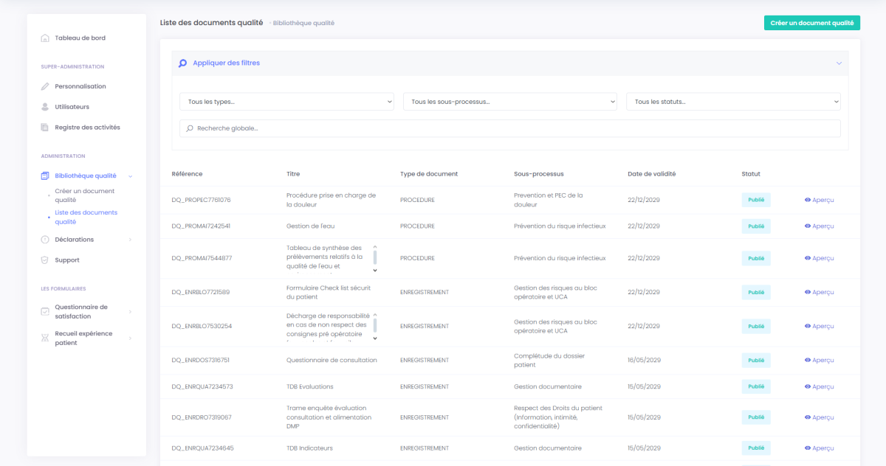Open the 'Tous les sous-processus' dropdown
Image resolution: width=886 pixels, height=466 pixels.
point(510,102)
